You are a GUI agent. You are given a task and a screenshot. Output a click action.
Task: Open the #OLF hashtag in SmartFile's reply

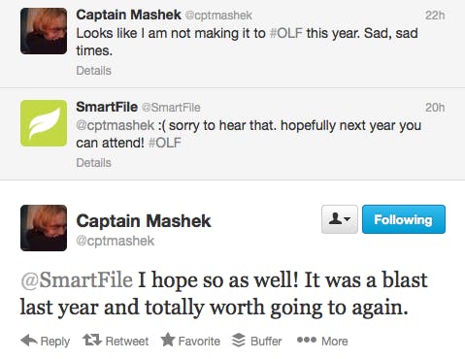coord(164,143)
